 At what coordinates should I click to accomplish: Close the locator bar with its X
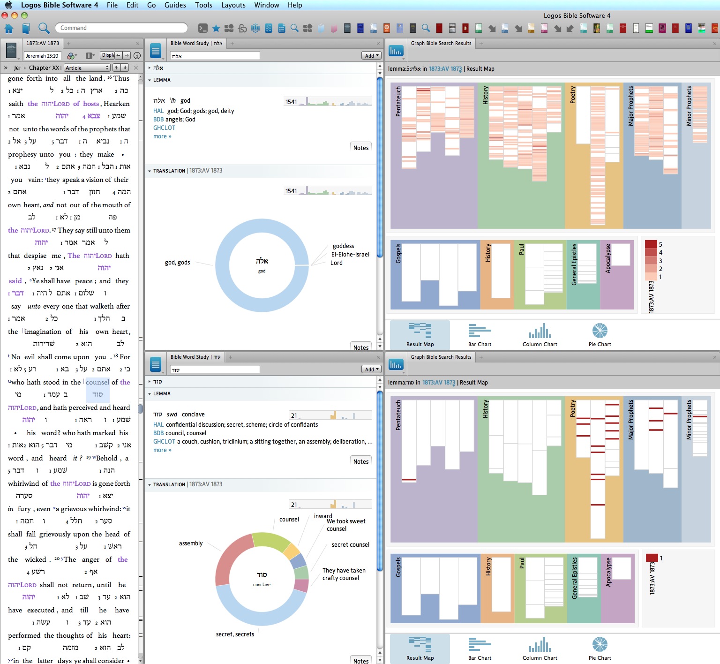136,68
